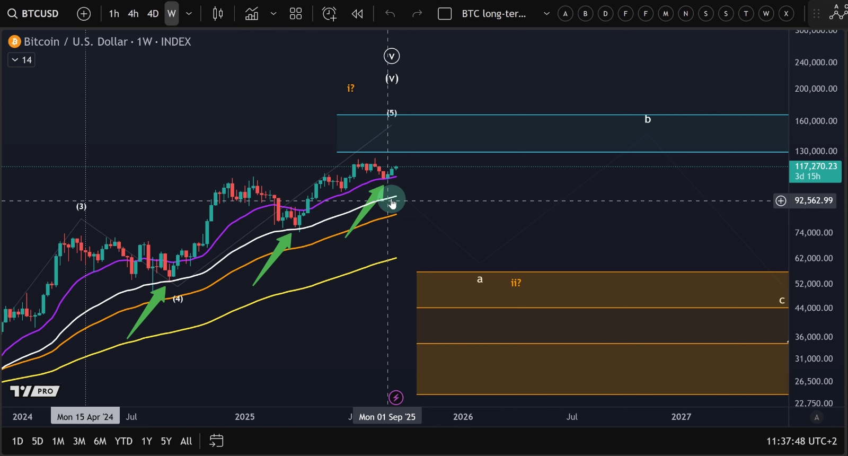848x456 pixels.
Task: Expand the timeframe interval dropdown chevron
Action: click(x=189, y=14)
